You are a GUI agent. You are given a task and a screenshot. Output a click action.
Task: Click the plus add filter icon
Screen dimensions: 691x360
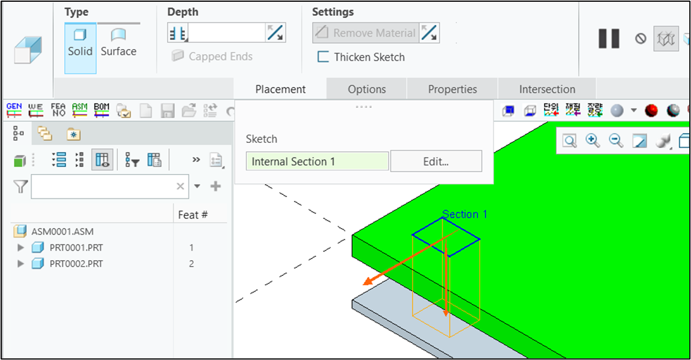click(215, 186)
